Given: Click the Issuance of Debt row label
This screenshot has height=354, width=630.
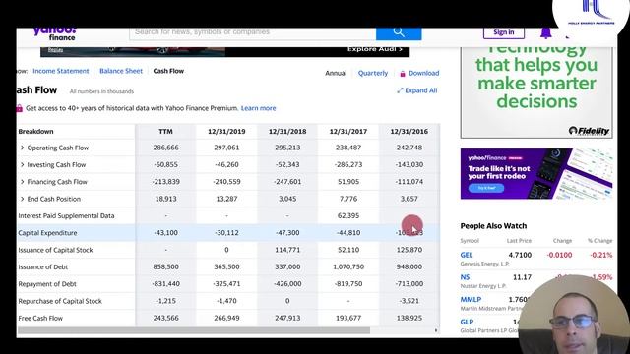Looking at the screenshot, I should coord(43,266).
